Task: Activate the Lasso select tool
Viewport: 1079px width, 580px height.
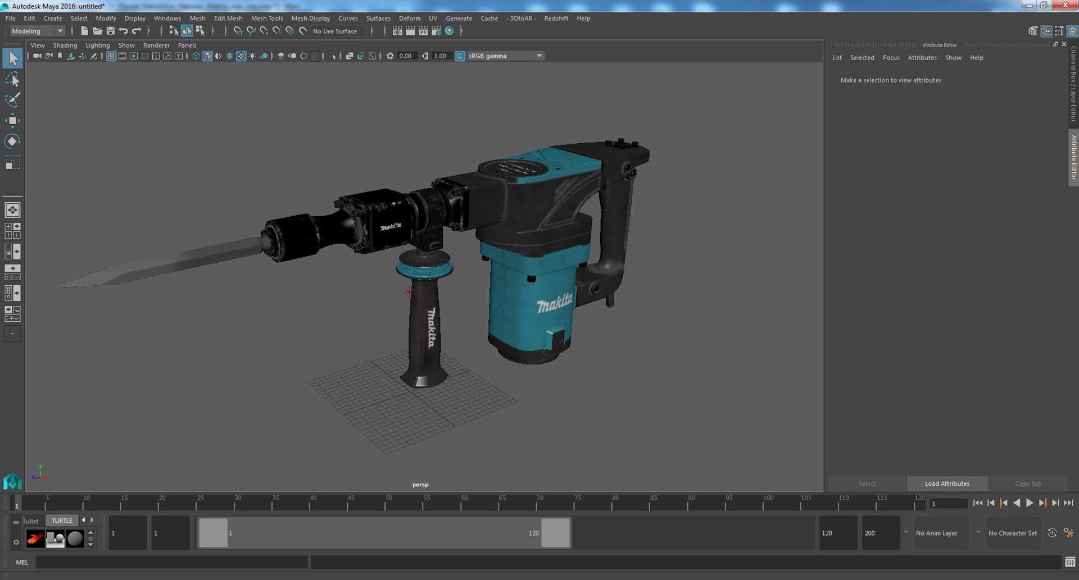Action: coord(12,79)
